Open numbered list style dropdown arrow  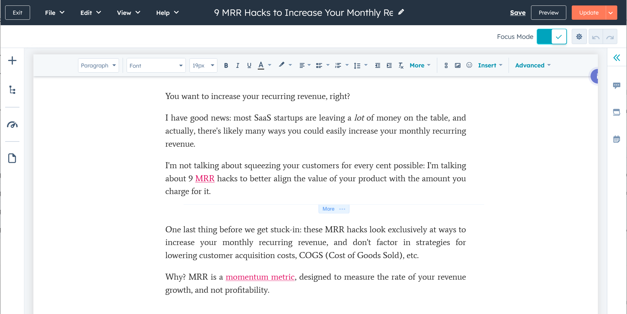pos(347,65)
